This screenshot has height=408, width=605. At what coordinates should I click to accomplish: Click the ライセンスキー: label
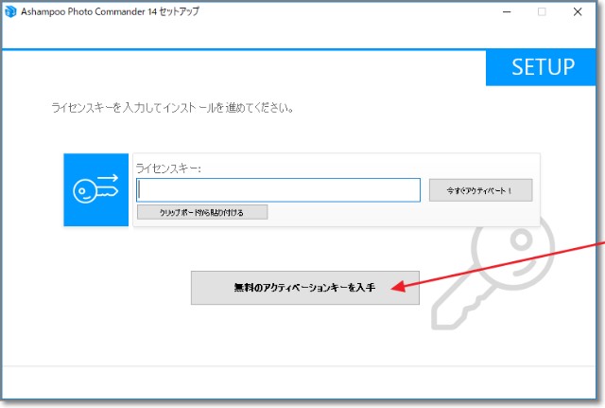(x=169, y=168)
